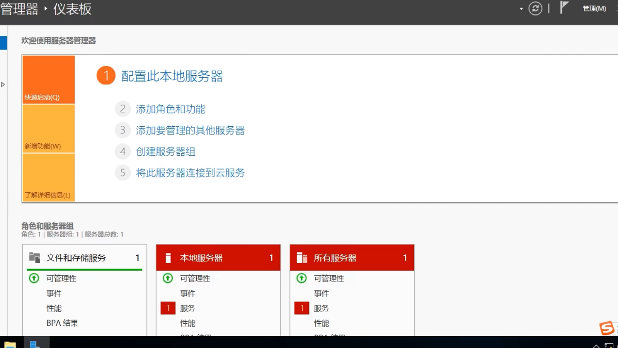Click green status icon in 所有服务器 tile
The width and height of the screenshot is (618, 348).
302,278
